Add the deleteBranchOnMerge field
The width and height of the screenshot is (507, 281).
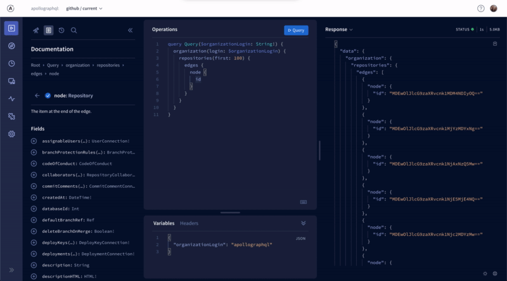(x=34, y=231)
